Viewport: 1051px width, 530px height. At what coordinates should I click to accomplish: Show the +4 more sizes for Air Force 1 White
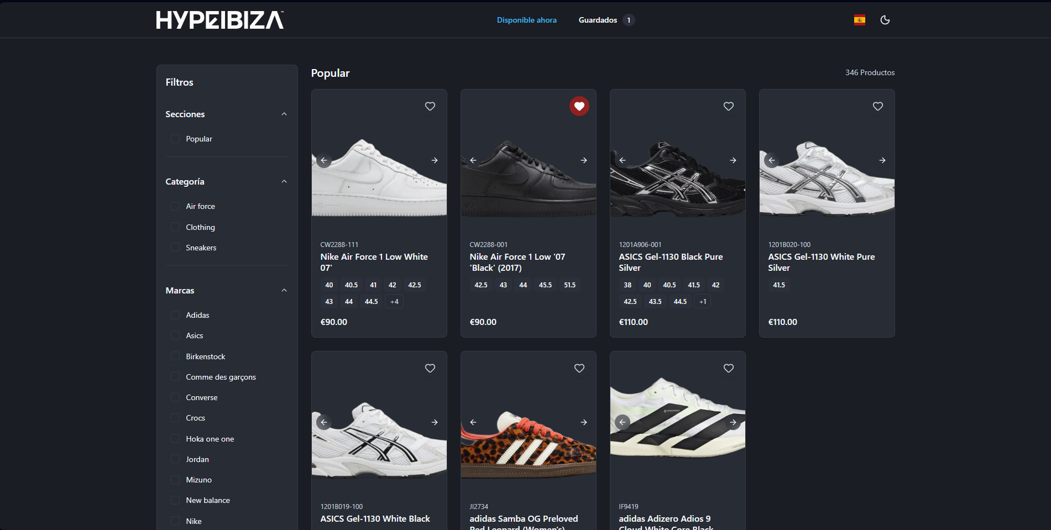point(394,302)
